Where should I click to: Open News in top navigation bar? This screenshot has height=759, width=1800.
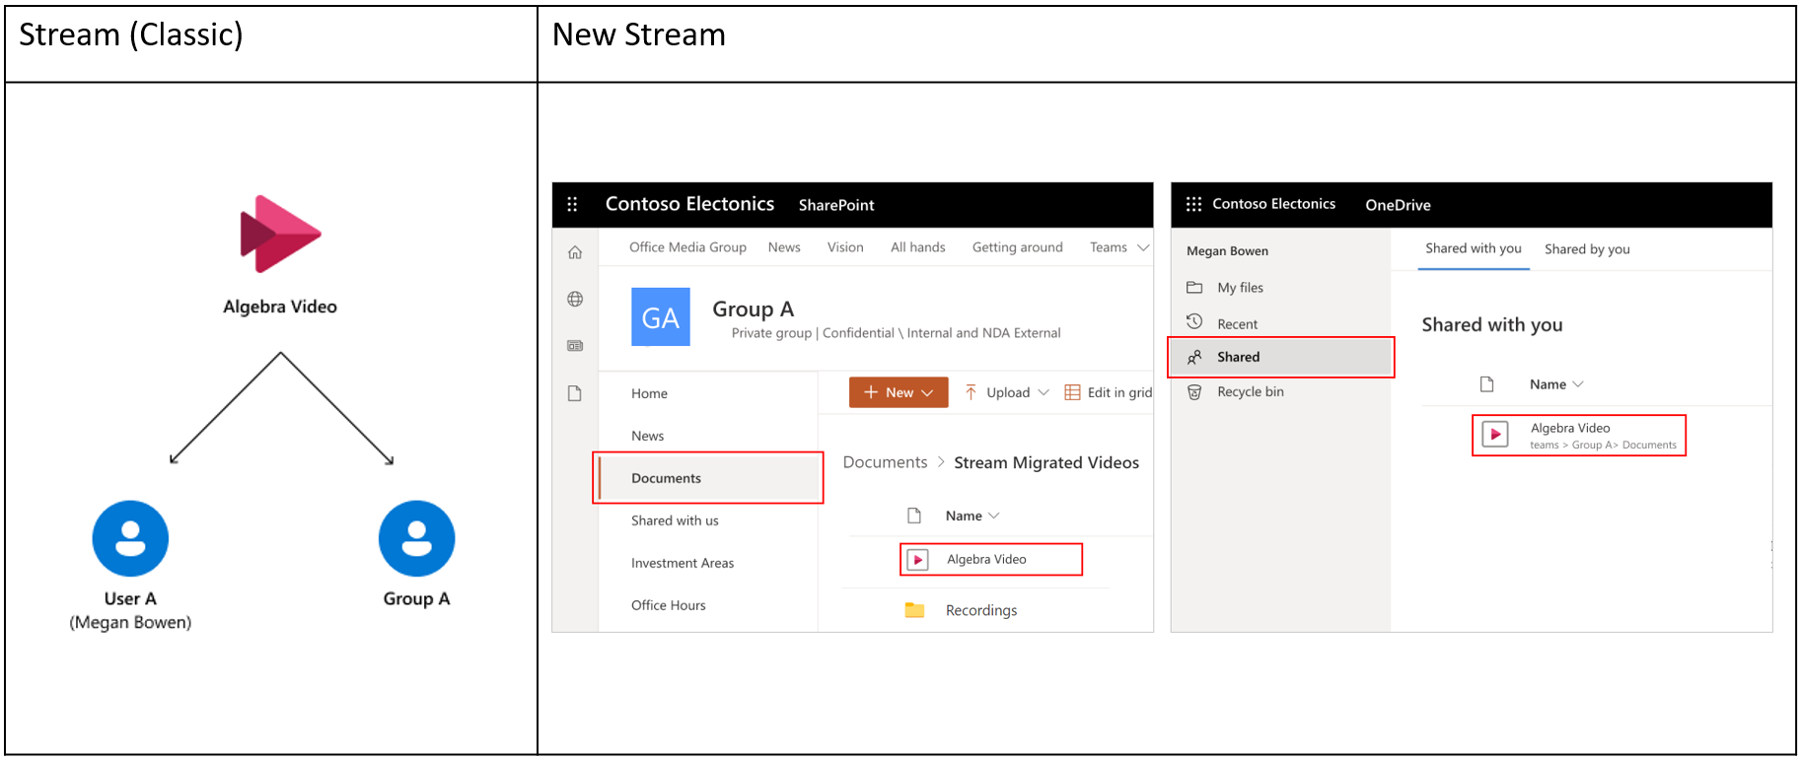(x=784, y=247)
